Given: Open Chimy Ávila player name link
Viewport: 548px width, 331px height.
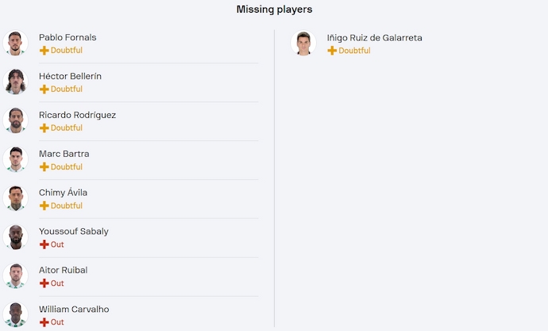Looking at the screenshot, I should click(x=63, y=192).
